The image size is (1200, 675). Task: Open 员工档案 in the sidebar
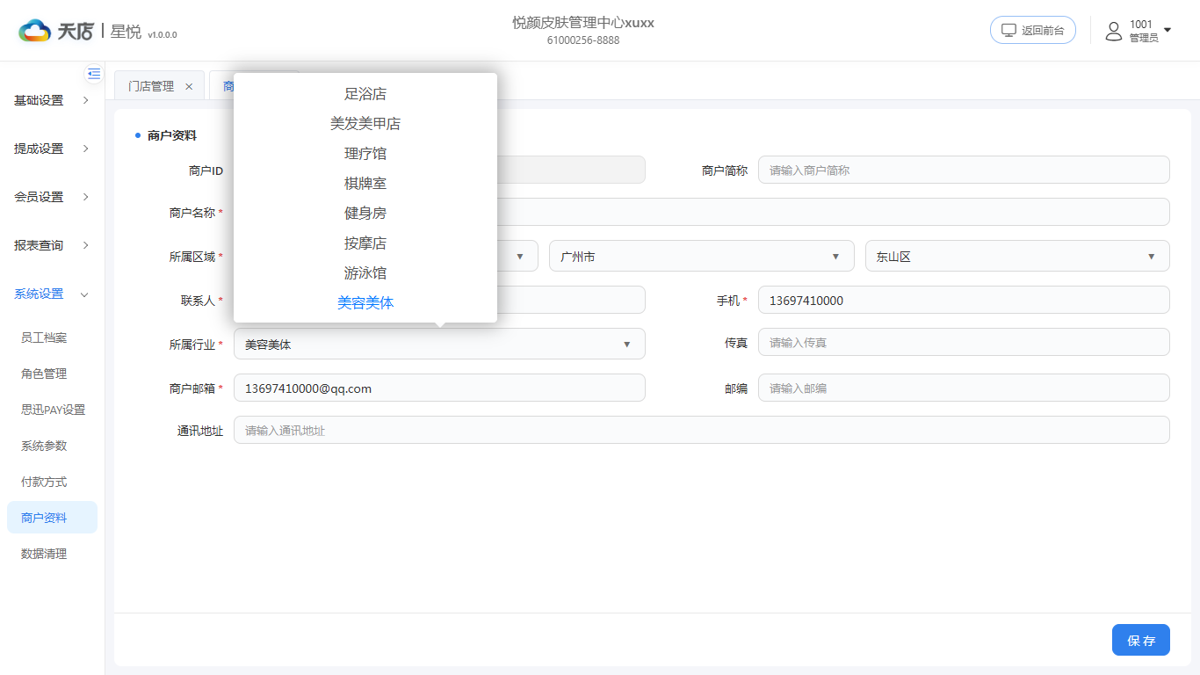pyautogui.click(x=52, y=337)
